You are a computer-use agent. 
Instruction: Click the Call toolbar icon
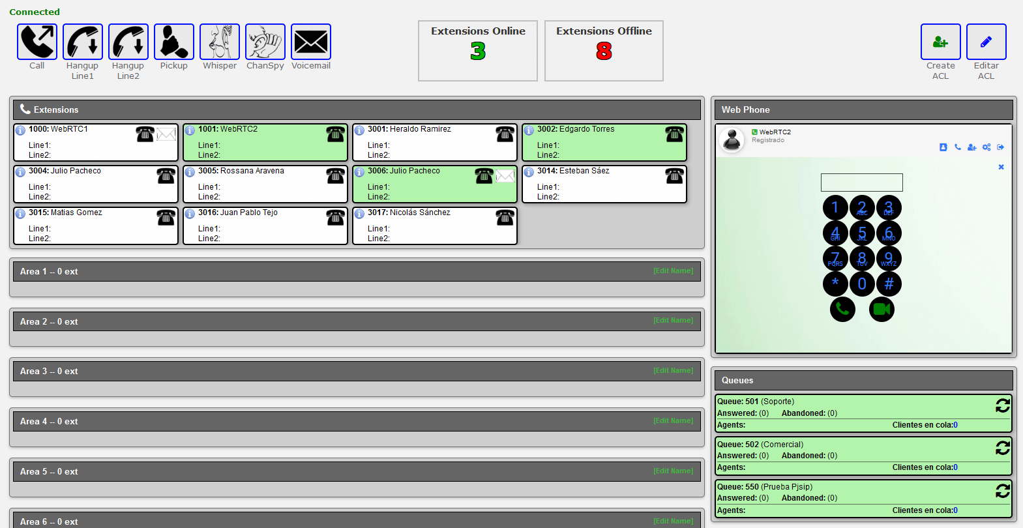(37, 42)
